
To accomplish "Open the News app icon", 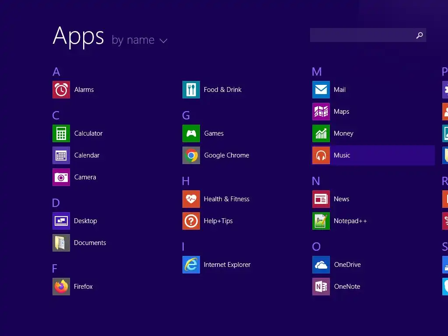I will [x=321, y=199].
